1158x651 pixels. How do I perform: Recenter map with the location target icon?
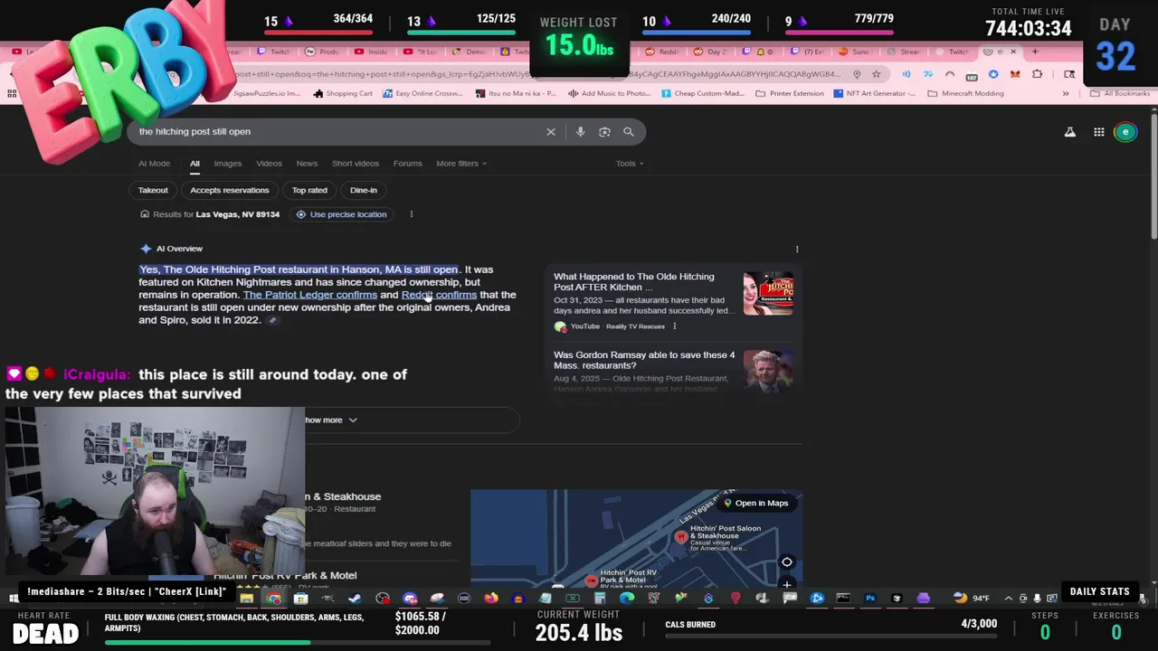tap(787, 562)
